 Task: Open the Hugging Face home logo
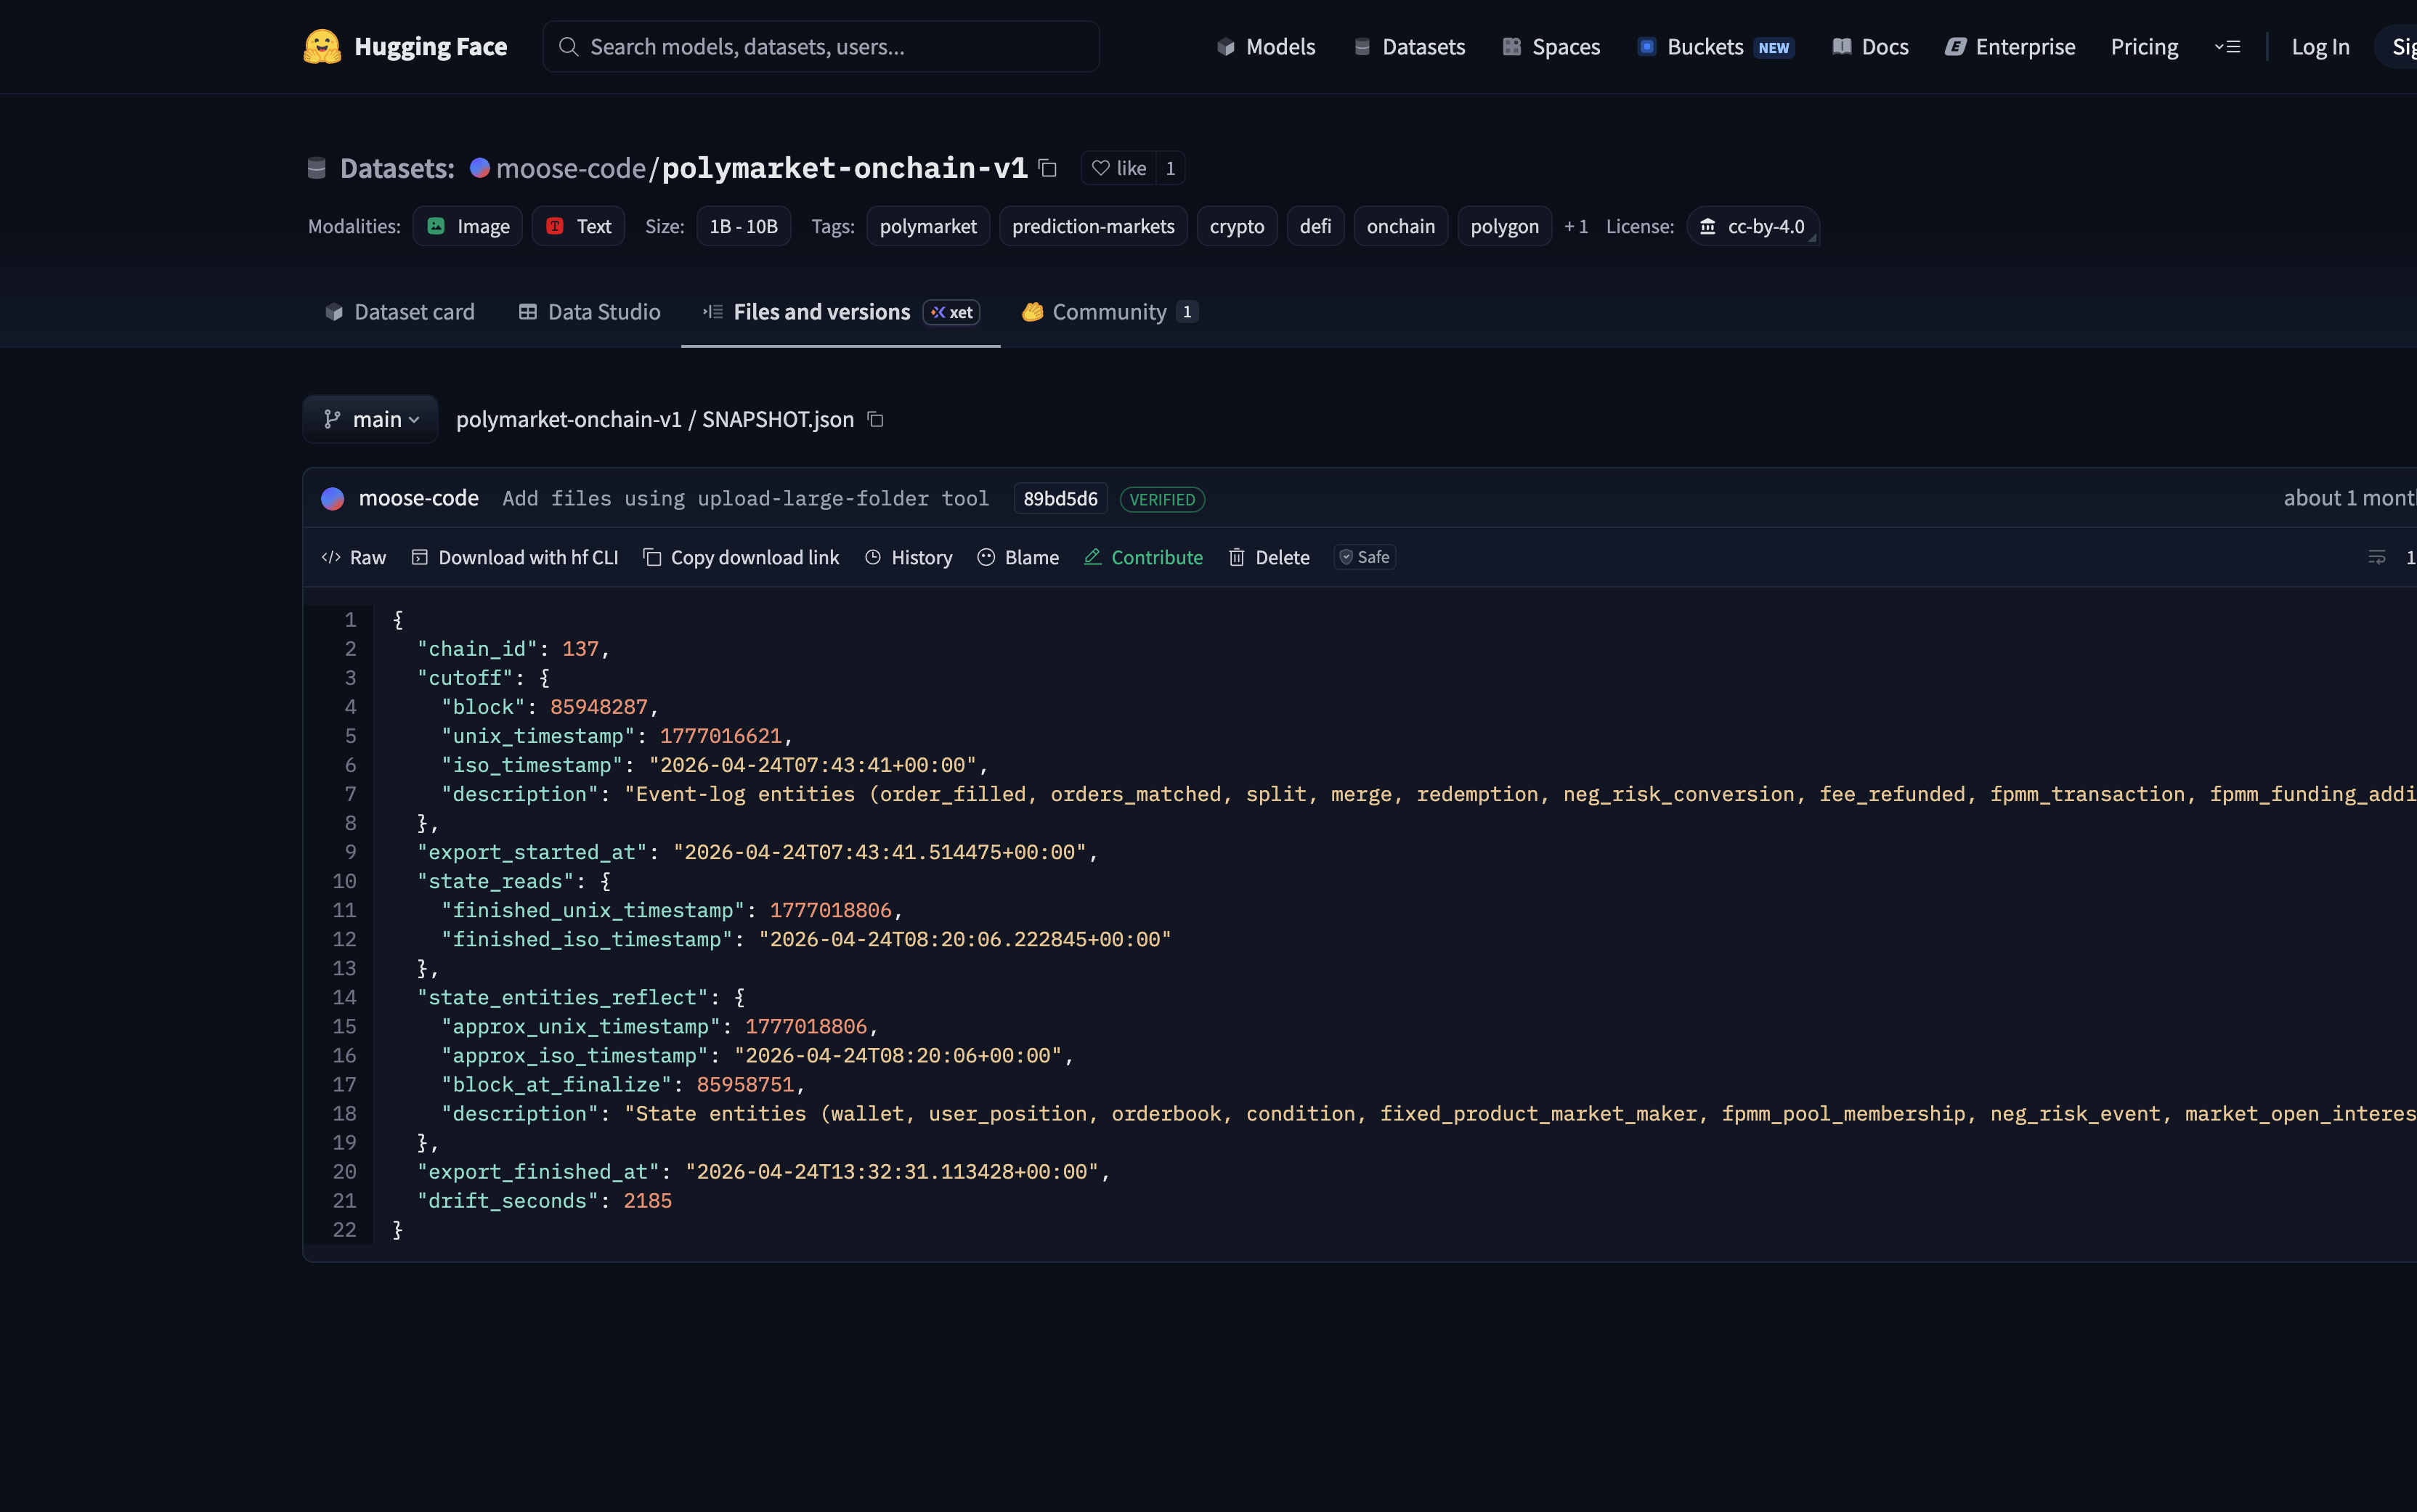[405, 47]
